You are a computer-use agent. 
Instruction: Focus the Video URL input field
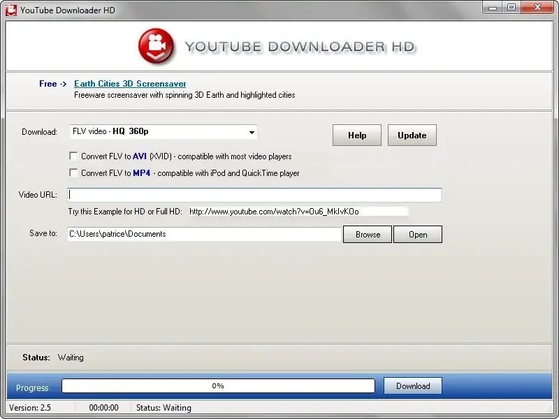coord(254,195)
